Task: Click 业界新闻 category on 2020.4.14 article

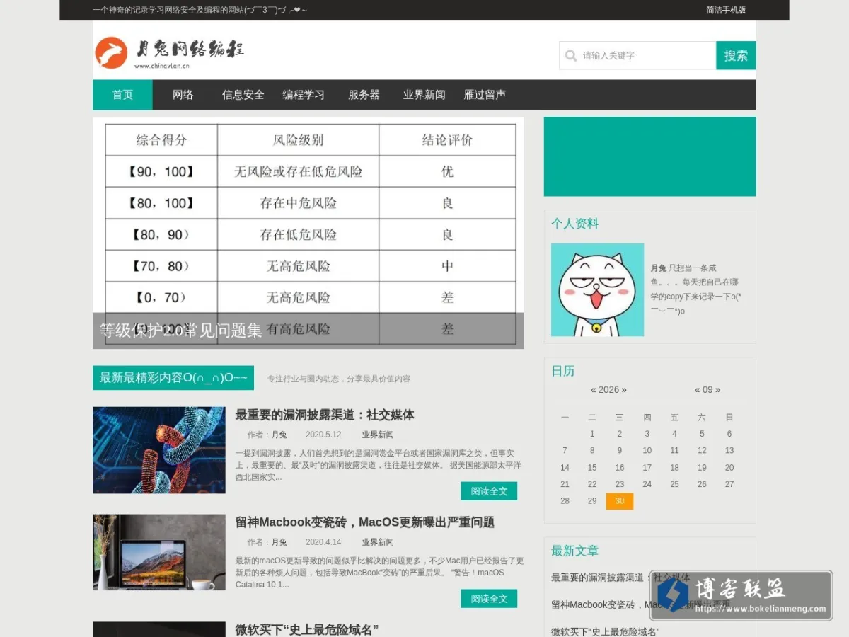Action: 378,542
